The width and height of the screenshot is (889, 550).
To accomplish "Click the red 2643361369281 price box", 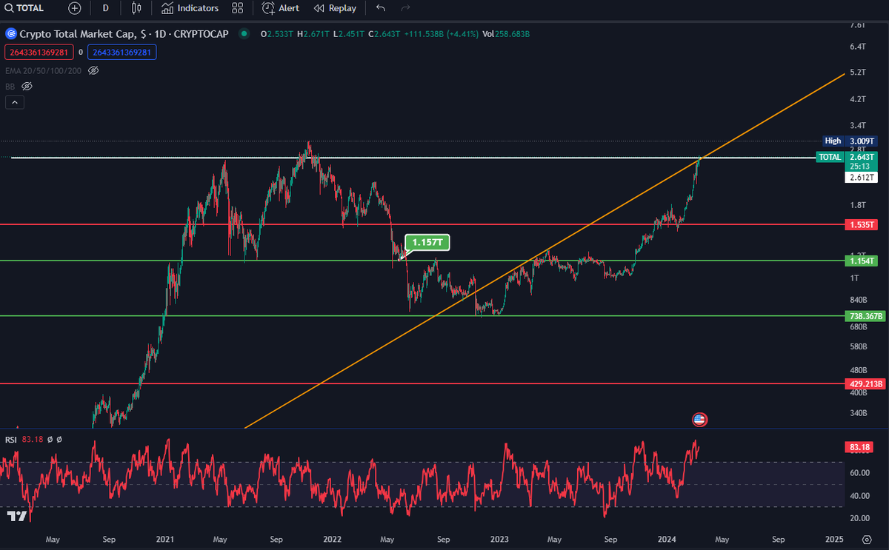I will [39, 52].
